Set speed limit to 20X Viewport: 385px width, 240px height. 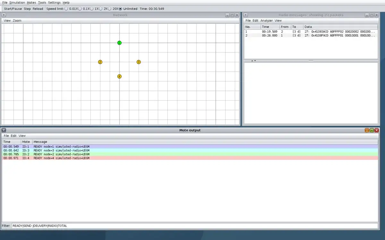(x=110, y=9)
